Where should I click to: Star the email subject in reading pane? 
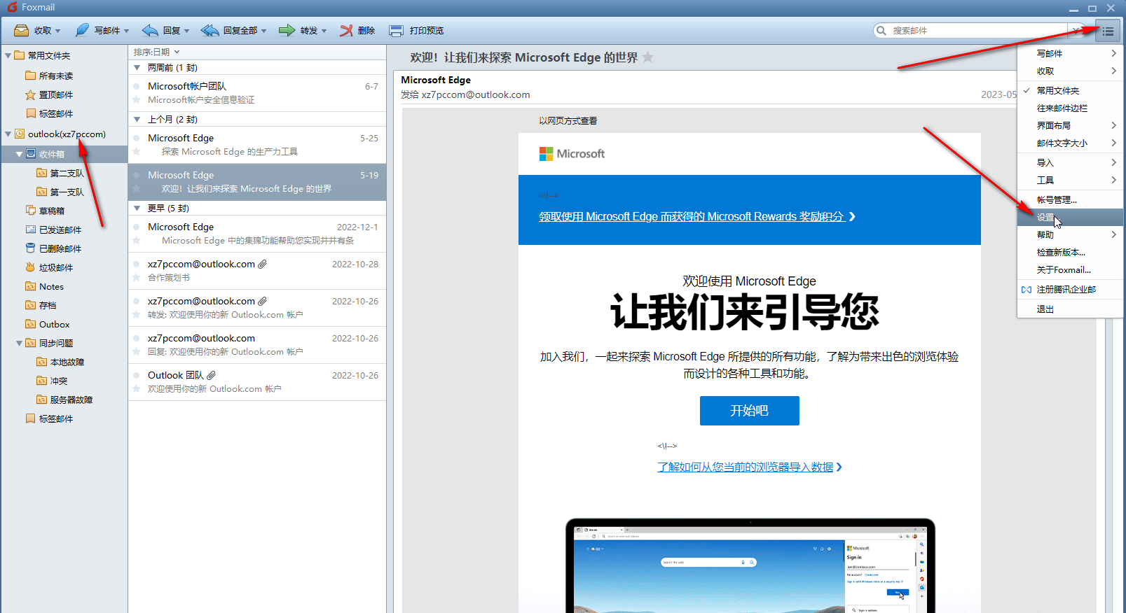point(648,57)
